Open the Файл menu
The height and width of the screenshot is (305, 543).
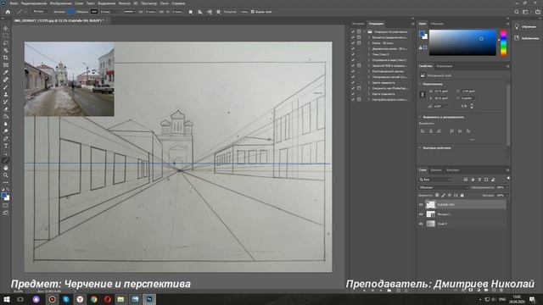[14, 3]
